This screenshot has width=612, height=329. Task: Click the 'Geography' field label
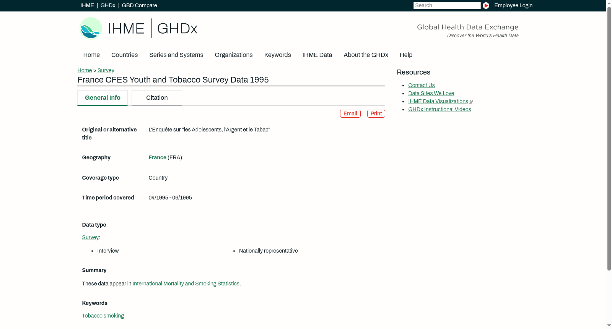[x=96, y=157]
